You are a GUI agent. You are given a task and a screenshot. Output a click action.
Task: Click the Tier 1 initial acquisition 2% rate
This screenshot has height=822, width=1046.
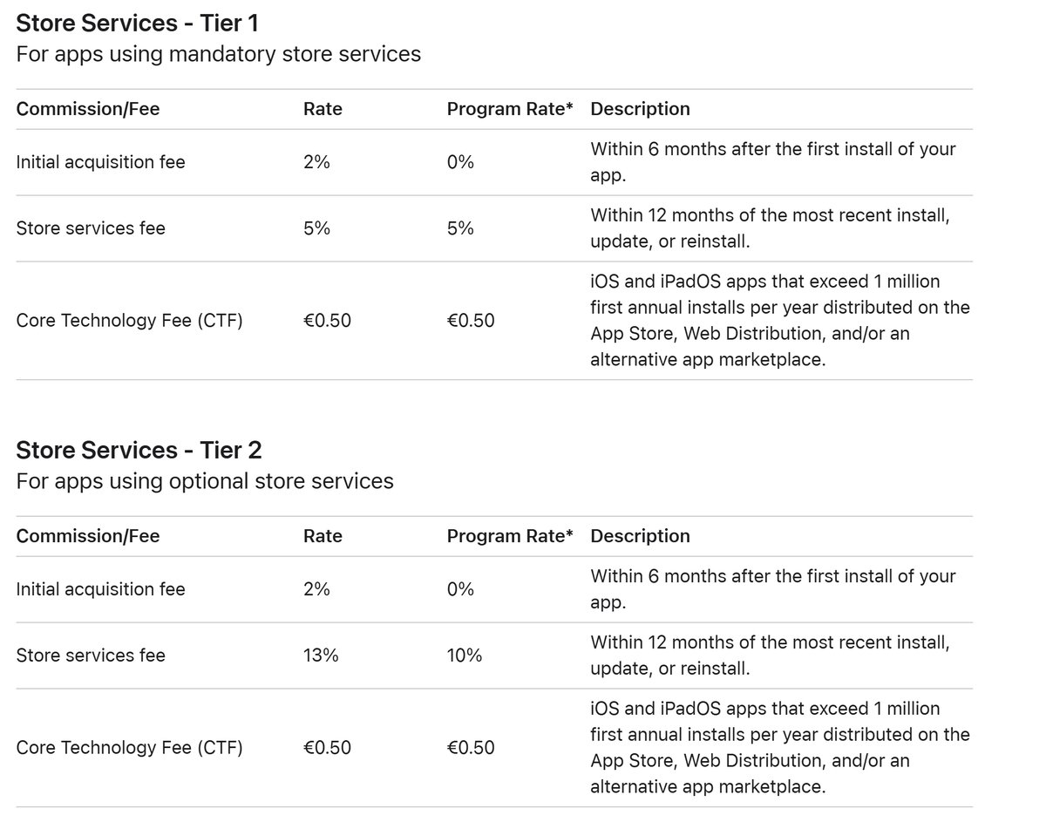point(316,162)
